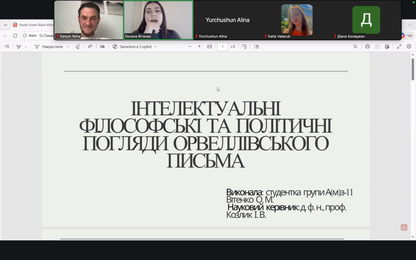Image resolution: width=416 pixels, height=260 pixels.
Task: Rotate the PDF page
Action: [244, 46]
